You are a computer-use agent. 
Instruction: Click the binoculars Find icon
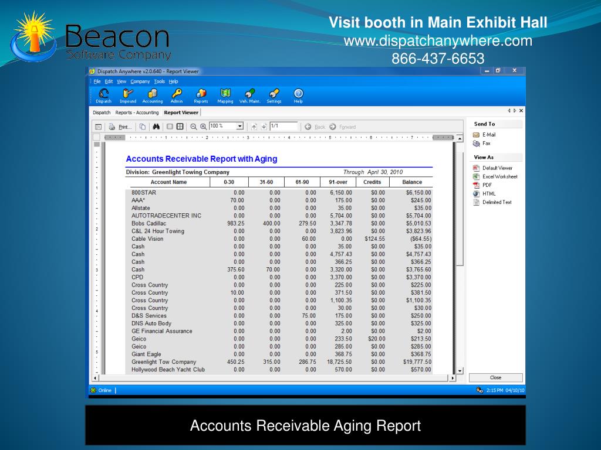pos(156,127)
